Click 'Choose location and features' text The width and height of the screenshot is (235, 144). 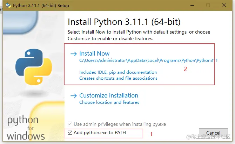coord(109,102)
